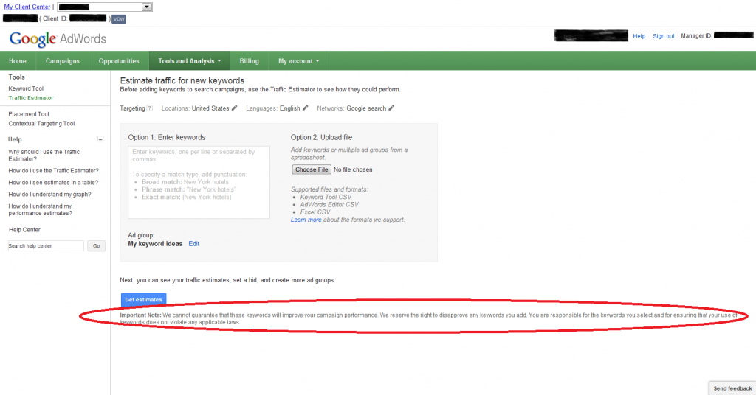Click the Sign out link
756x395 pixels.
(664, 36)
